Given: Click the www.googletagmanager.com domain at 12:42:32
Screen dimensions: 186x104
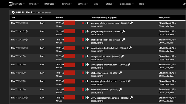Looking at the screenshot, I should 105,23.
